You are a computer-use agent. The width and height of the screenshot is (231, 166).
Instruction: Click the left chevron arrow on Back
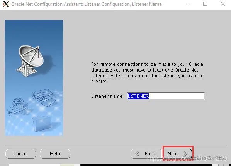coord(137,154)
